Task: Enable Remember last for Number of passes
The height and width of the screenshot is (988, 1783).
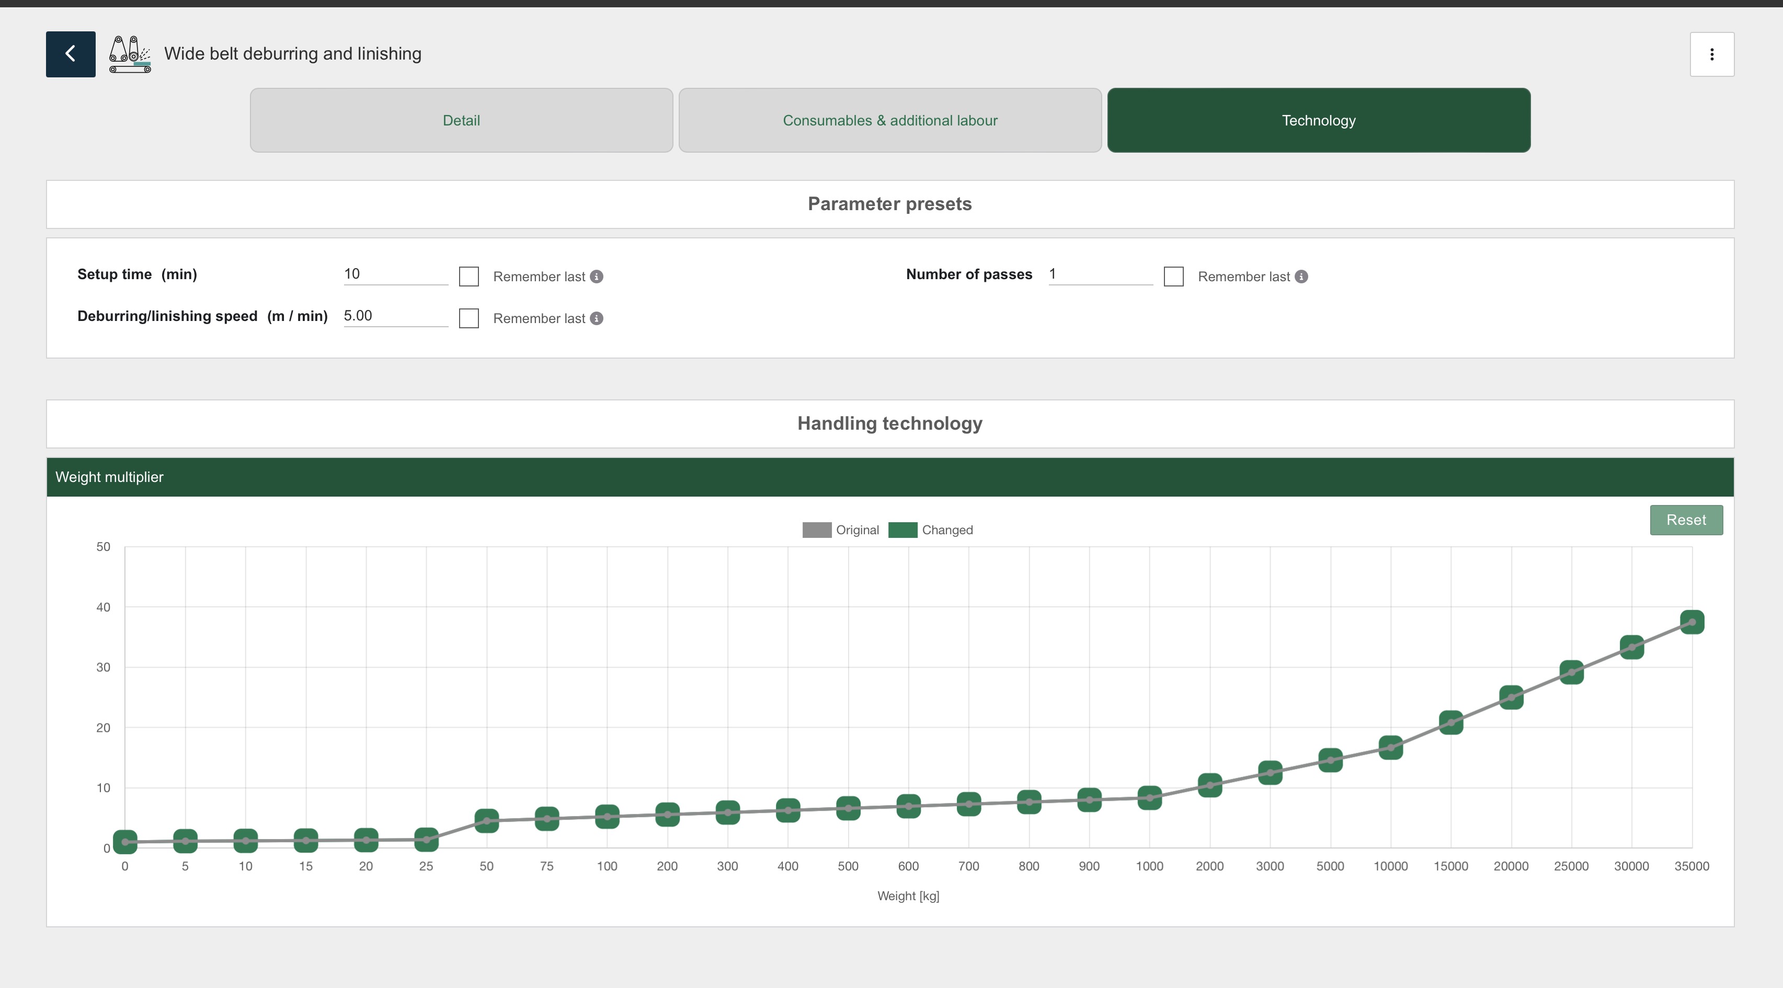Action: pyautogui.click(x=1173, y=277)
